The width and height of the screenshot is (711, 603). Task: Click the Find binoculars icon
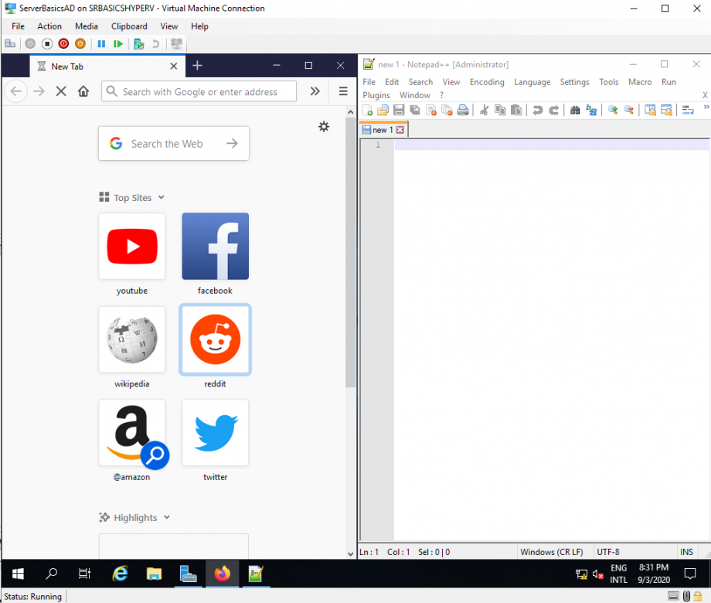click(x=575, y=111)
